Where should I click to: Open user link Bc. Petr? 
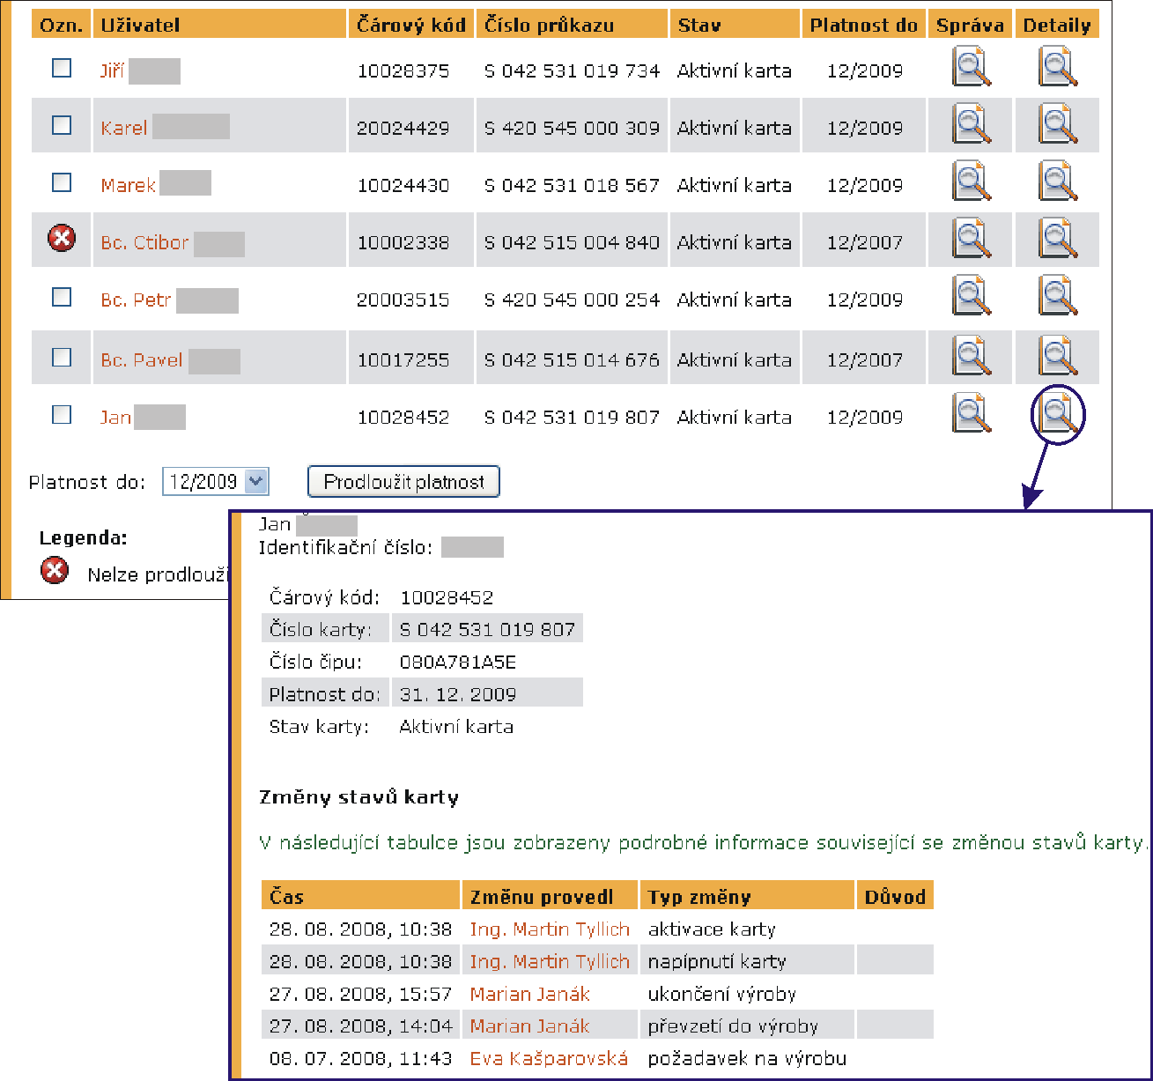(x=136, y=300)
